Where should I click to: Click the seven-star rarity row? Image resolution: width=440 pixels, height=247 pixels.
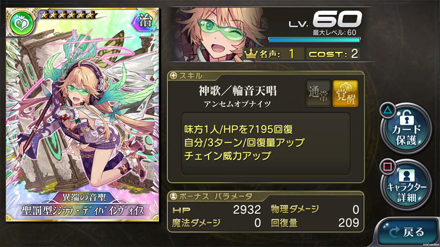click(x=67, y=15)
